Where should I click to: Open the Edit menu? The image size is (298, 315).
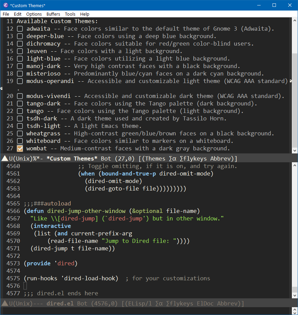(x=18, y=14)
